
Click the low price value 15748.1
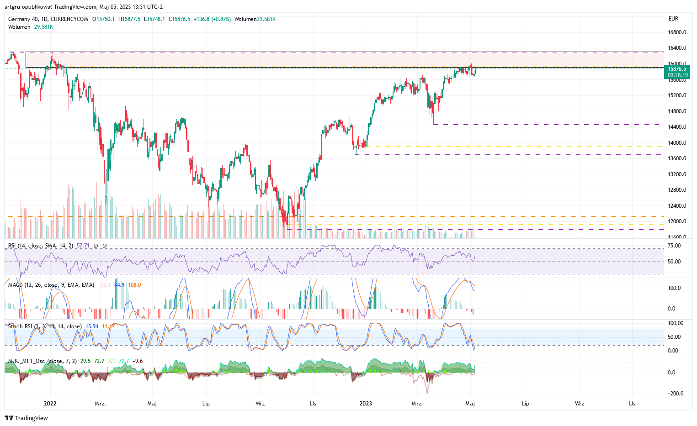point(156,19)
